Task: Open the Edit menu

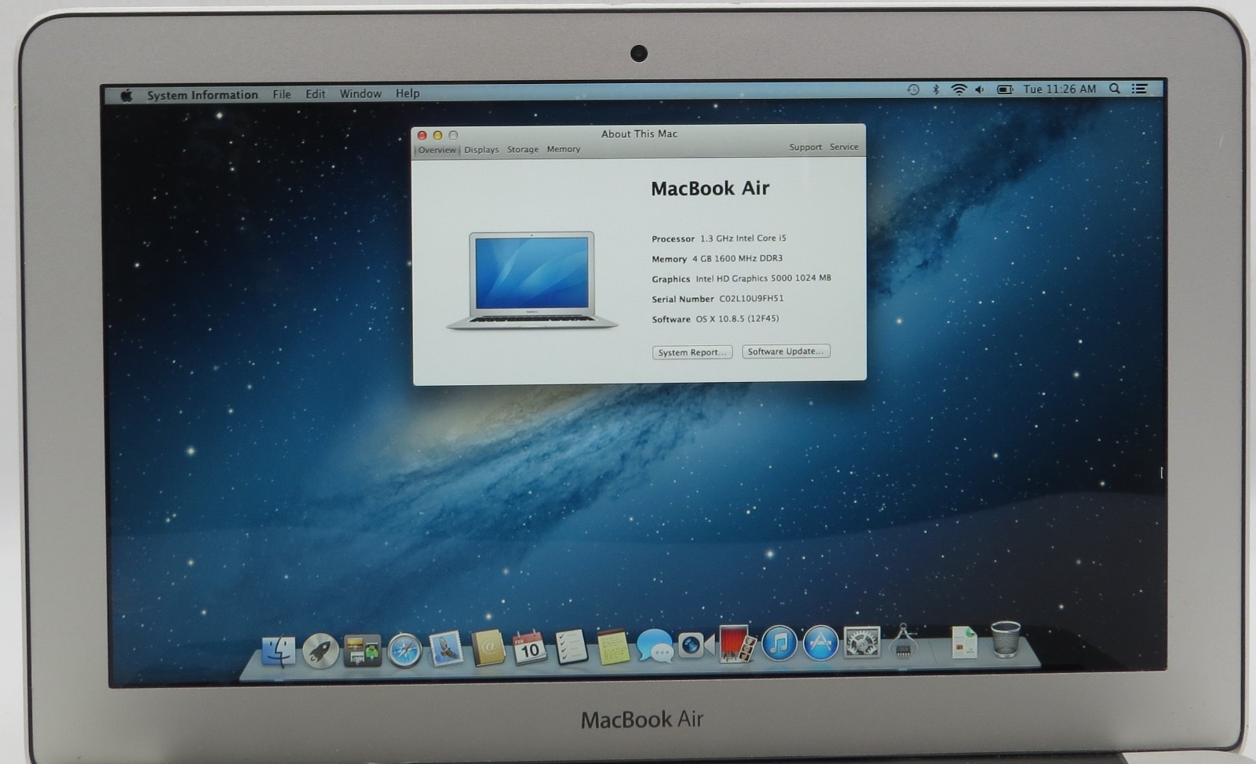Action: click(316, 94)
